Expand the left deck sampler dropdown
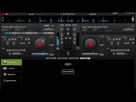 pos(23,39)
